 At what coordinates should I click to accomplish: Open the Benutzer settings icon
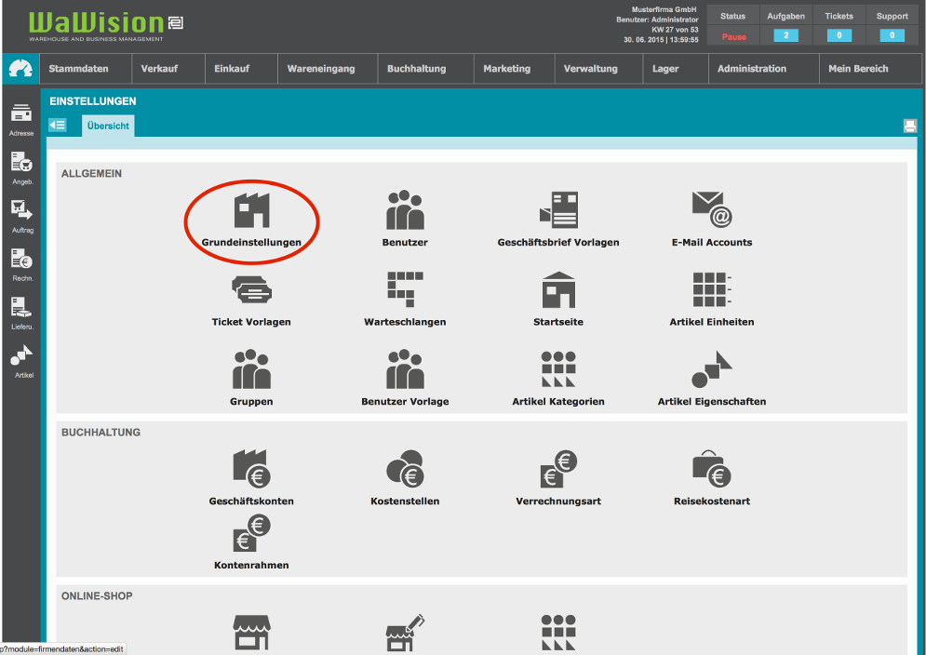(x=405, y=212)
